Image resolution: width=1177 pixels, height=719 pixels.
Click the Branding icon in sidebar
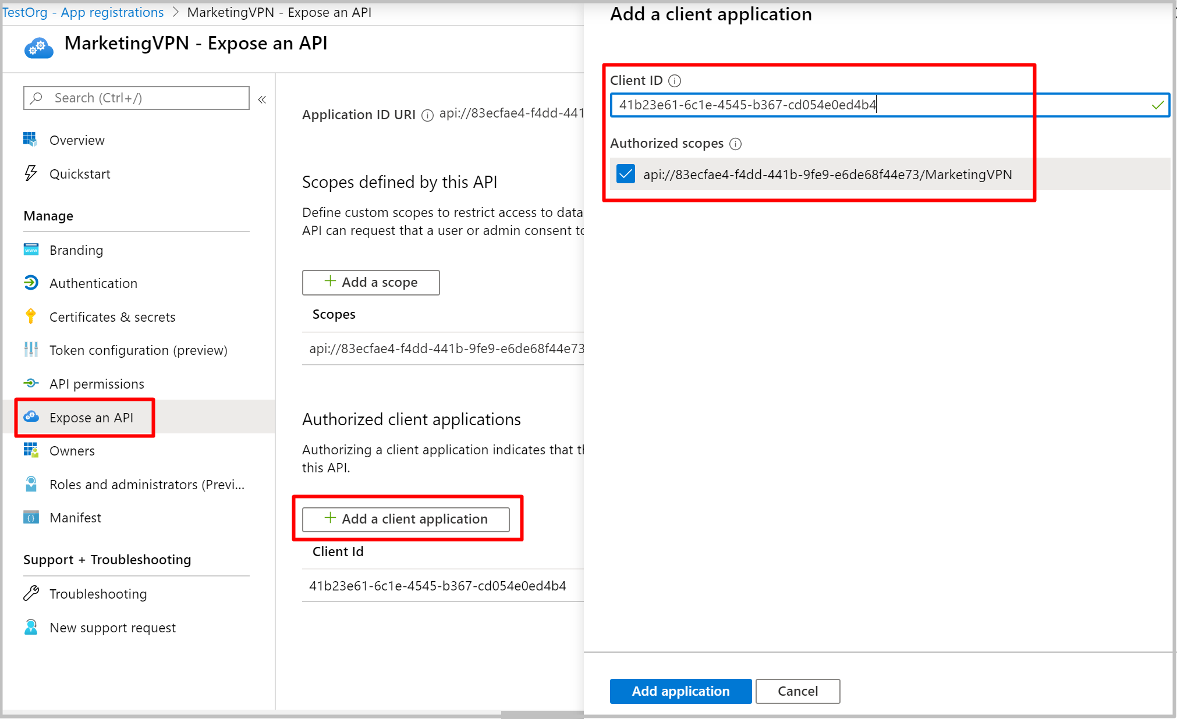[31, 250]
